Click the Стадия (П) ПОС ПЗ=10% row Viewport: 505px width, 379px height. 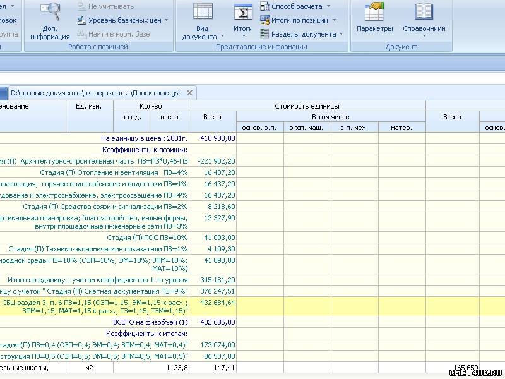(x=146, y=238)
